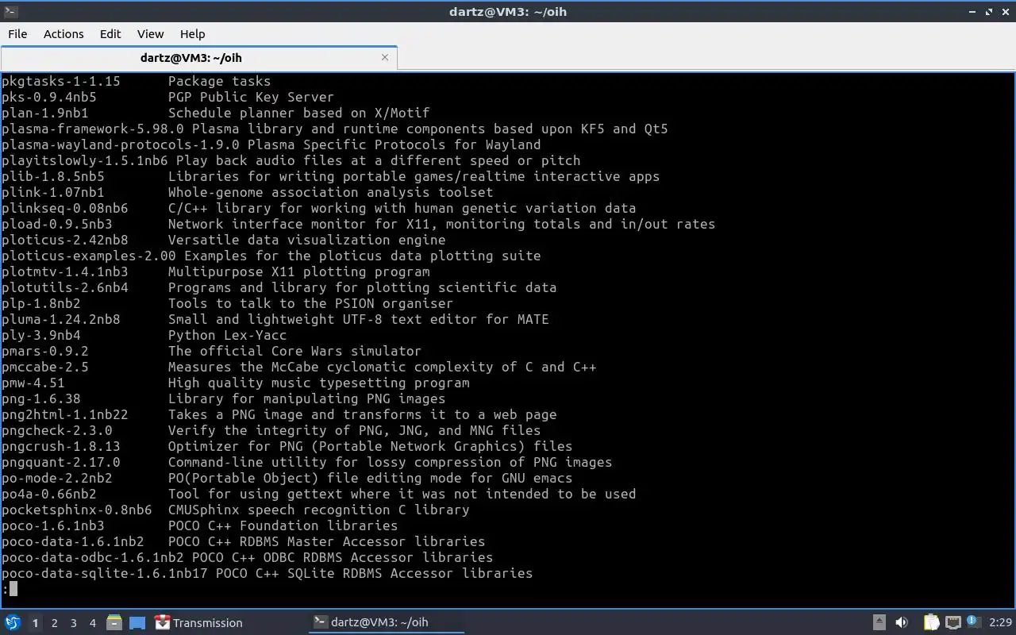Click the text 'pocketsphinx-0.8nb6'
The width and height of the screenshot is (1016, 635).
pyautogui.click(x=77, y=510)
